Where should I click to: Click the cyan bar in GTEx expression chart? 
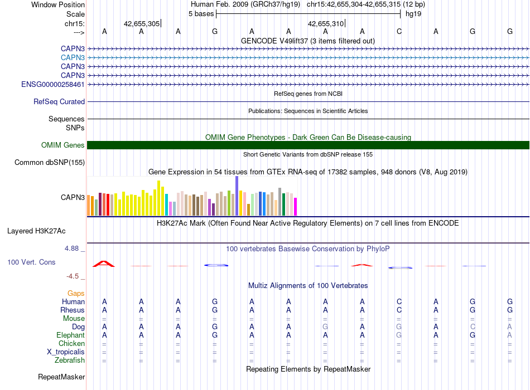tap(167, 204)
